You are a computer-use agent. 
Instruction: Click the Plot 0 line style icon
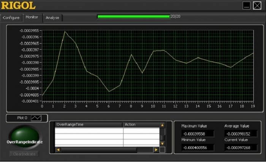pos(36,118)
